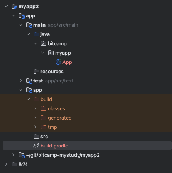Image resolution: width=172 pixels, height=173 pixels.
Task: Click the icon of app folder above build
Action: pos(29,90)
